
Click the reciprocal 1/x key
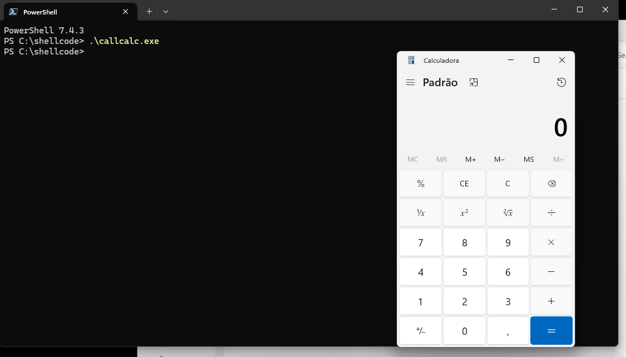(x=421, y=213)
